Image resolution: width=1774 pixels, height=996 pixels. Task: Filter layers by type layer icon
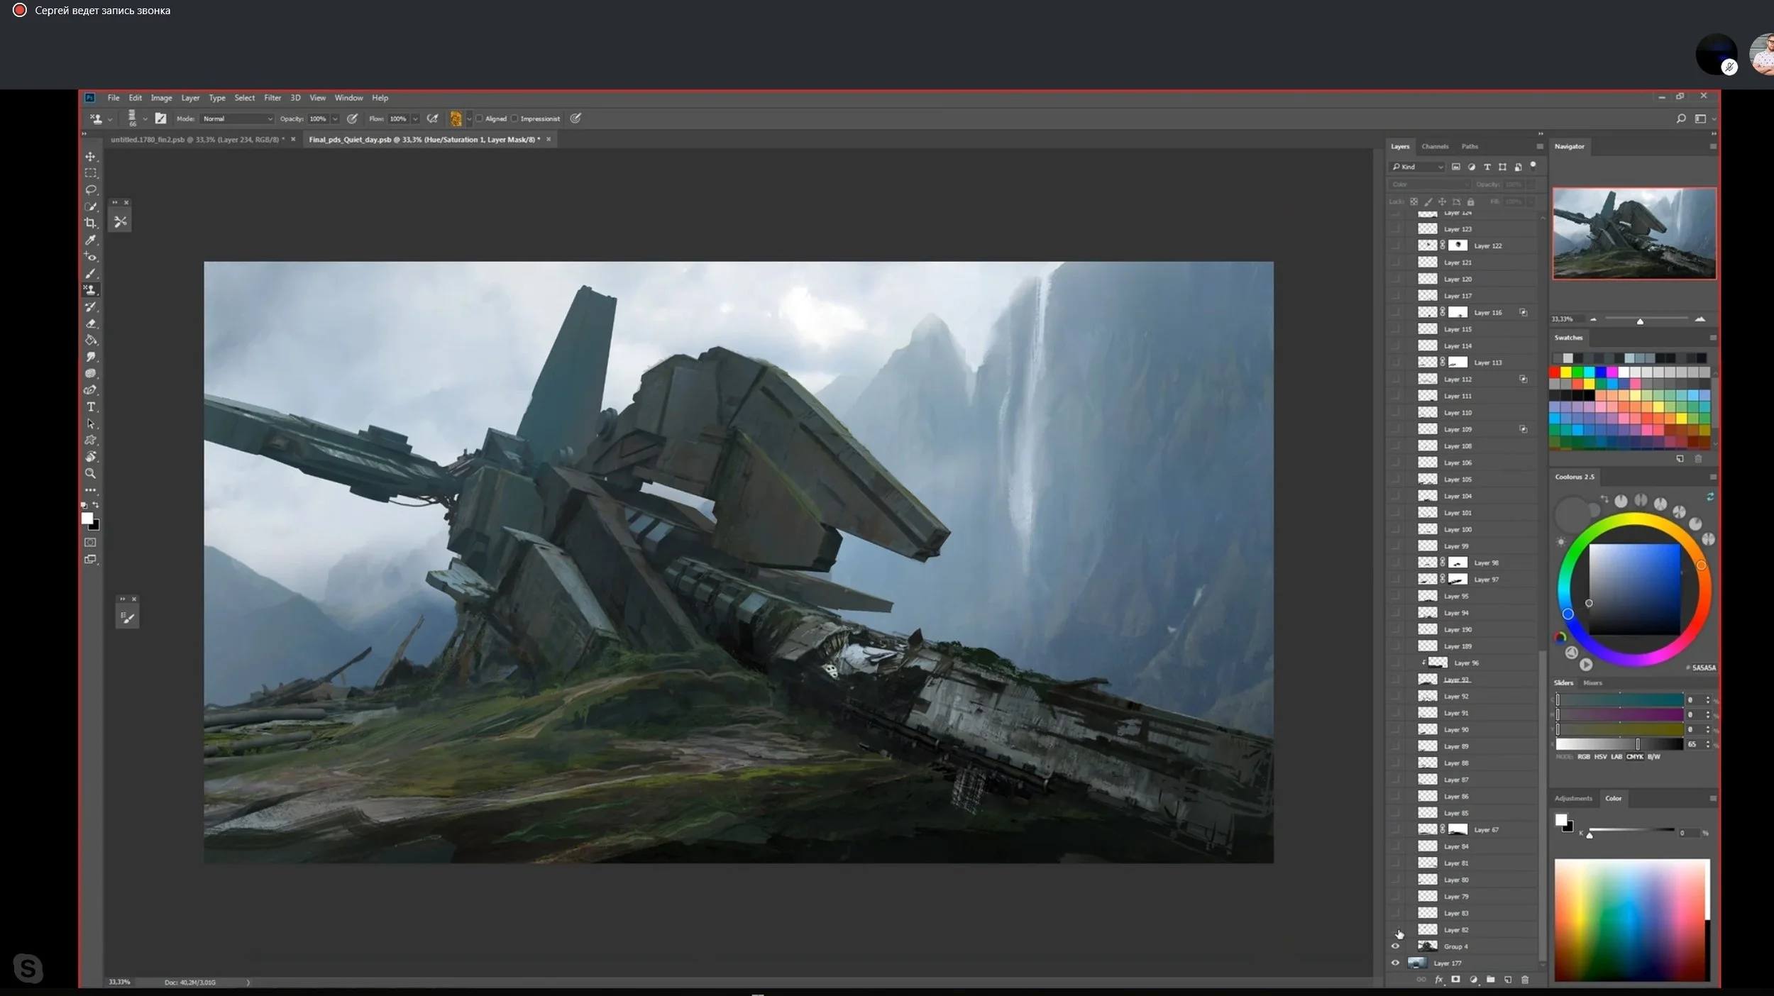(1487, 167)
